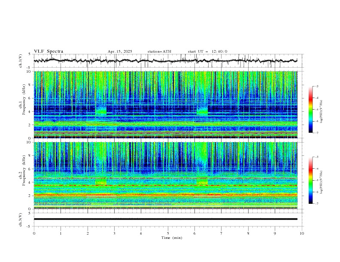Click the "ch.3(V)" waveform axis label
340x262 pixels.
(21, 220)
